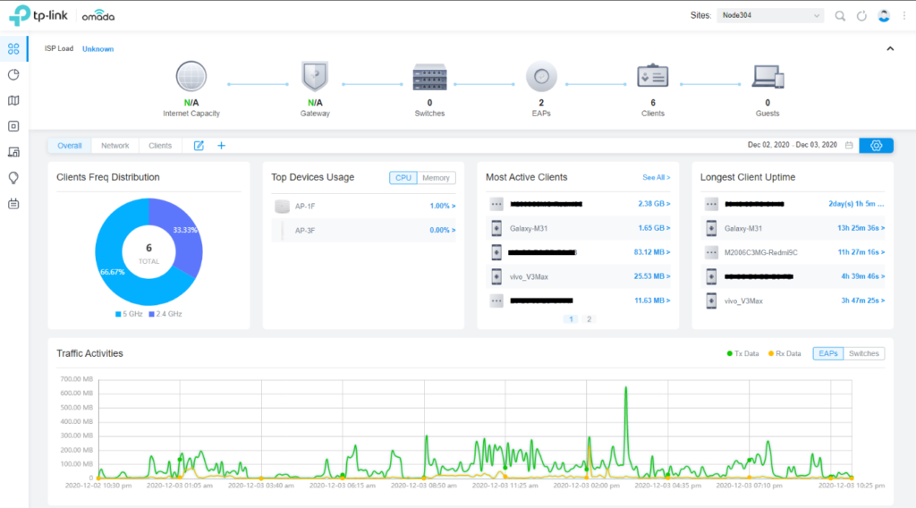Collapse the topology overview with chevron
Screen dimensions: 916x508
pos(890,48)
